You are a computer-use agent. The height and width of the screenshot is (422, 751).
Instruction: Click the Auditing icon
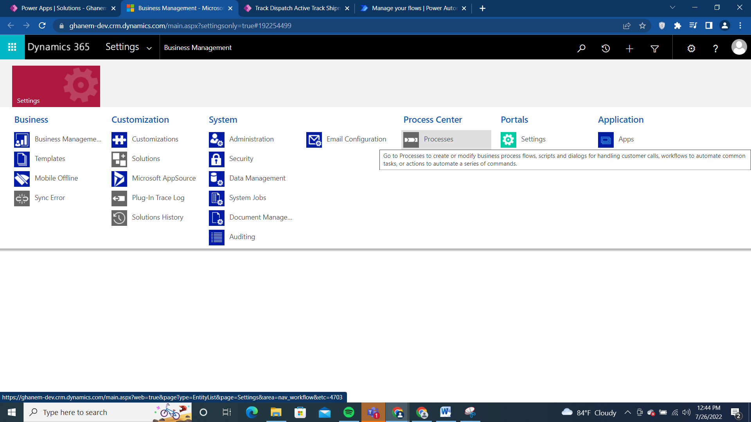click(x=216, y=237)
